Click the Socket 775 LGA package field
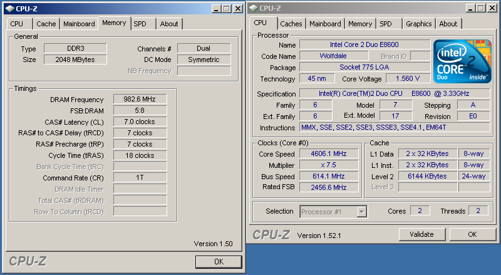This screenshot has height=275, width=501. click(x=364, y=67)
